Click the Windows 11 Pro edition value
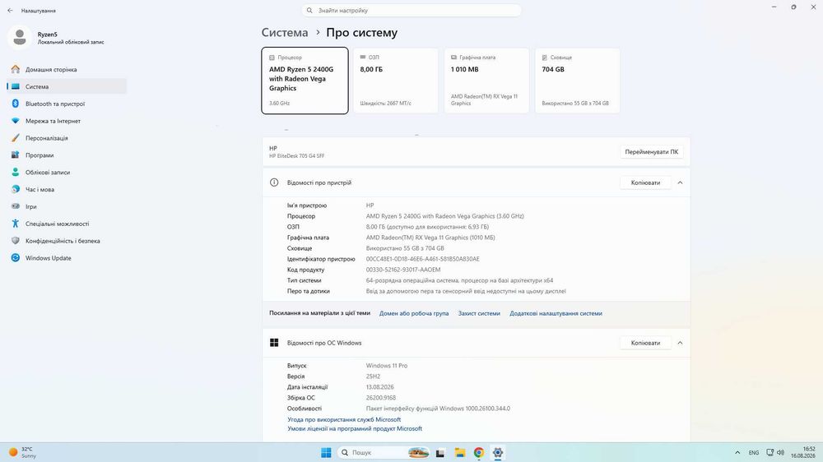Image resolution: width=823 pixels, height=462 pixels. pyautogui.click(x=386, y=366)
